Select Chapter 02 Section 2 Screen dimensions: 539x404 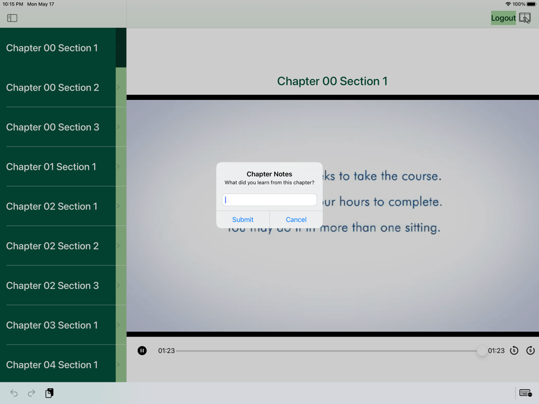point(63,246)
